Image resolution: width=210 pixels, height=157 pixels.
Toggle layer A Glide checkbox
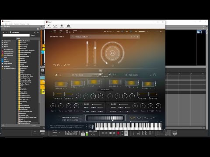[81, 104]
